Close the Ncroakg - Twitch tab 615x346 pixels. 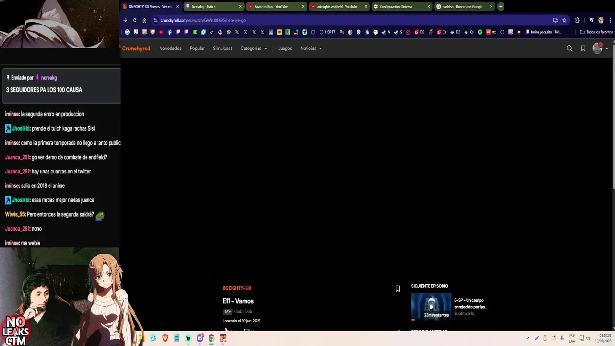point(240,7)
